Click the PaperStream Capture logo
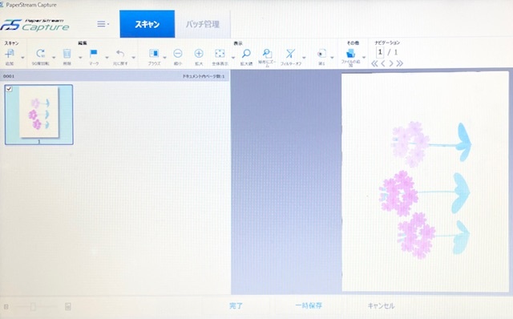The width and height of the screenshot is (513, 319). 35,25
